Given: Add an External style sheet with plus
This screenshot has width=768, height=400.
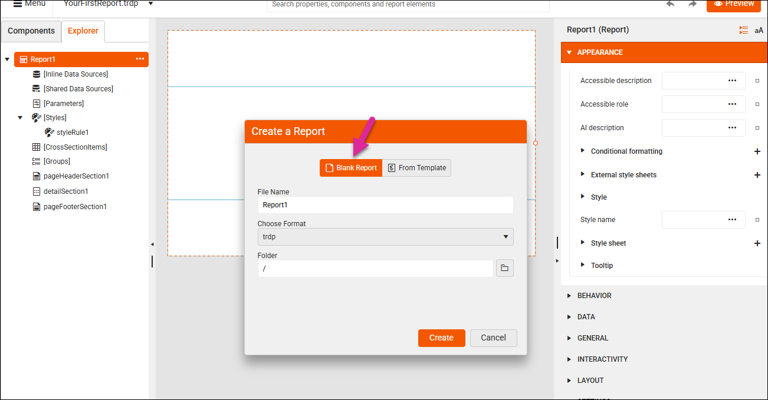Looking at the screenshot, I should (757, 175).
